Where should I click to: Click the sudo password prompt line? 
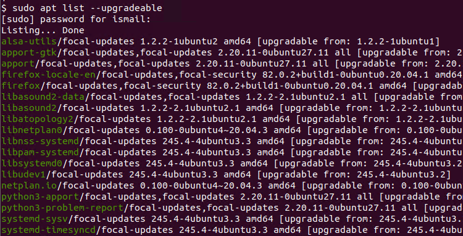(76, 20)
